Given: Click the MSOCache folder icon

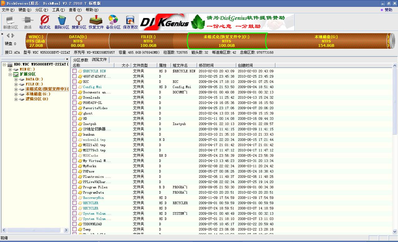Looking at the screenshot, I should pyautogui.click(x=80, y=155).
